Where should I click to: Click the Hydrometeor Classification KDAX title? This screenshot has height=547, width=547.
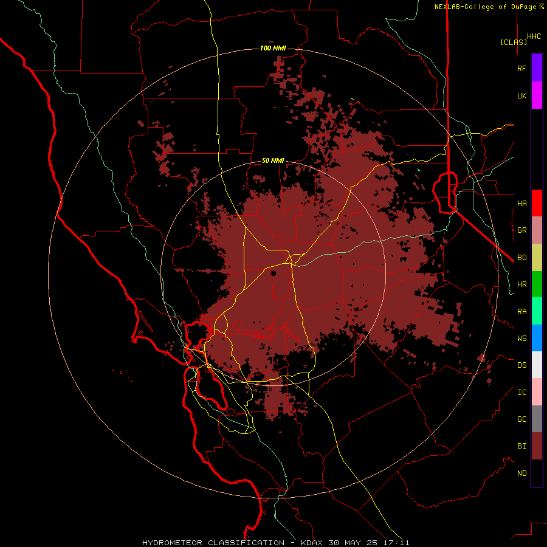[x=275, y=543]
